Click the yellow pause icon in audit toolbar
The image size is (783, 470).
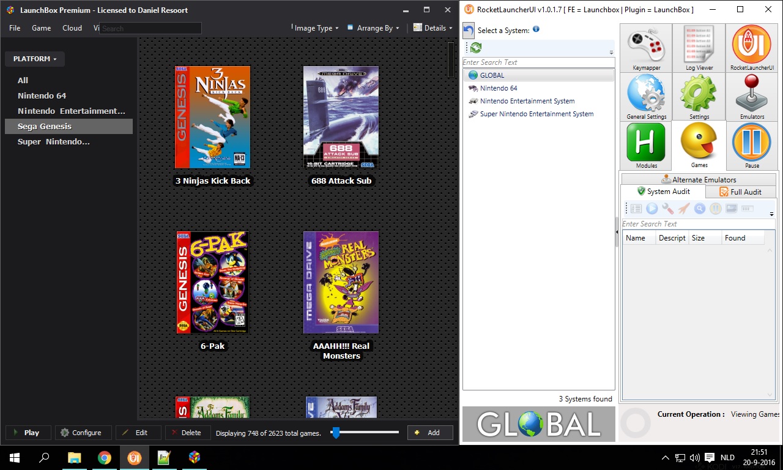pos(715,209)
